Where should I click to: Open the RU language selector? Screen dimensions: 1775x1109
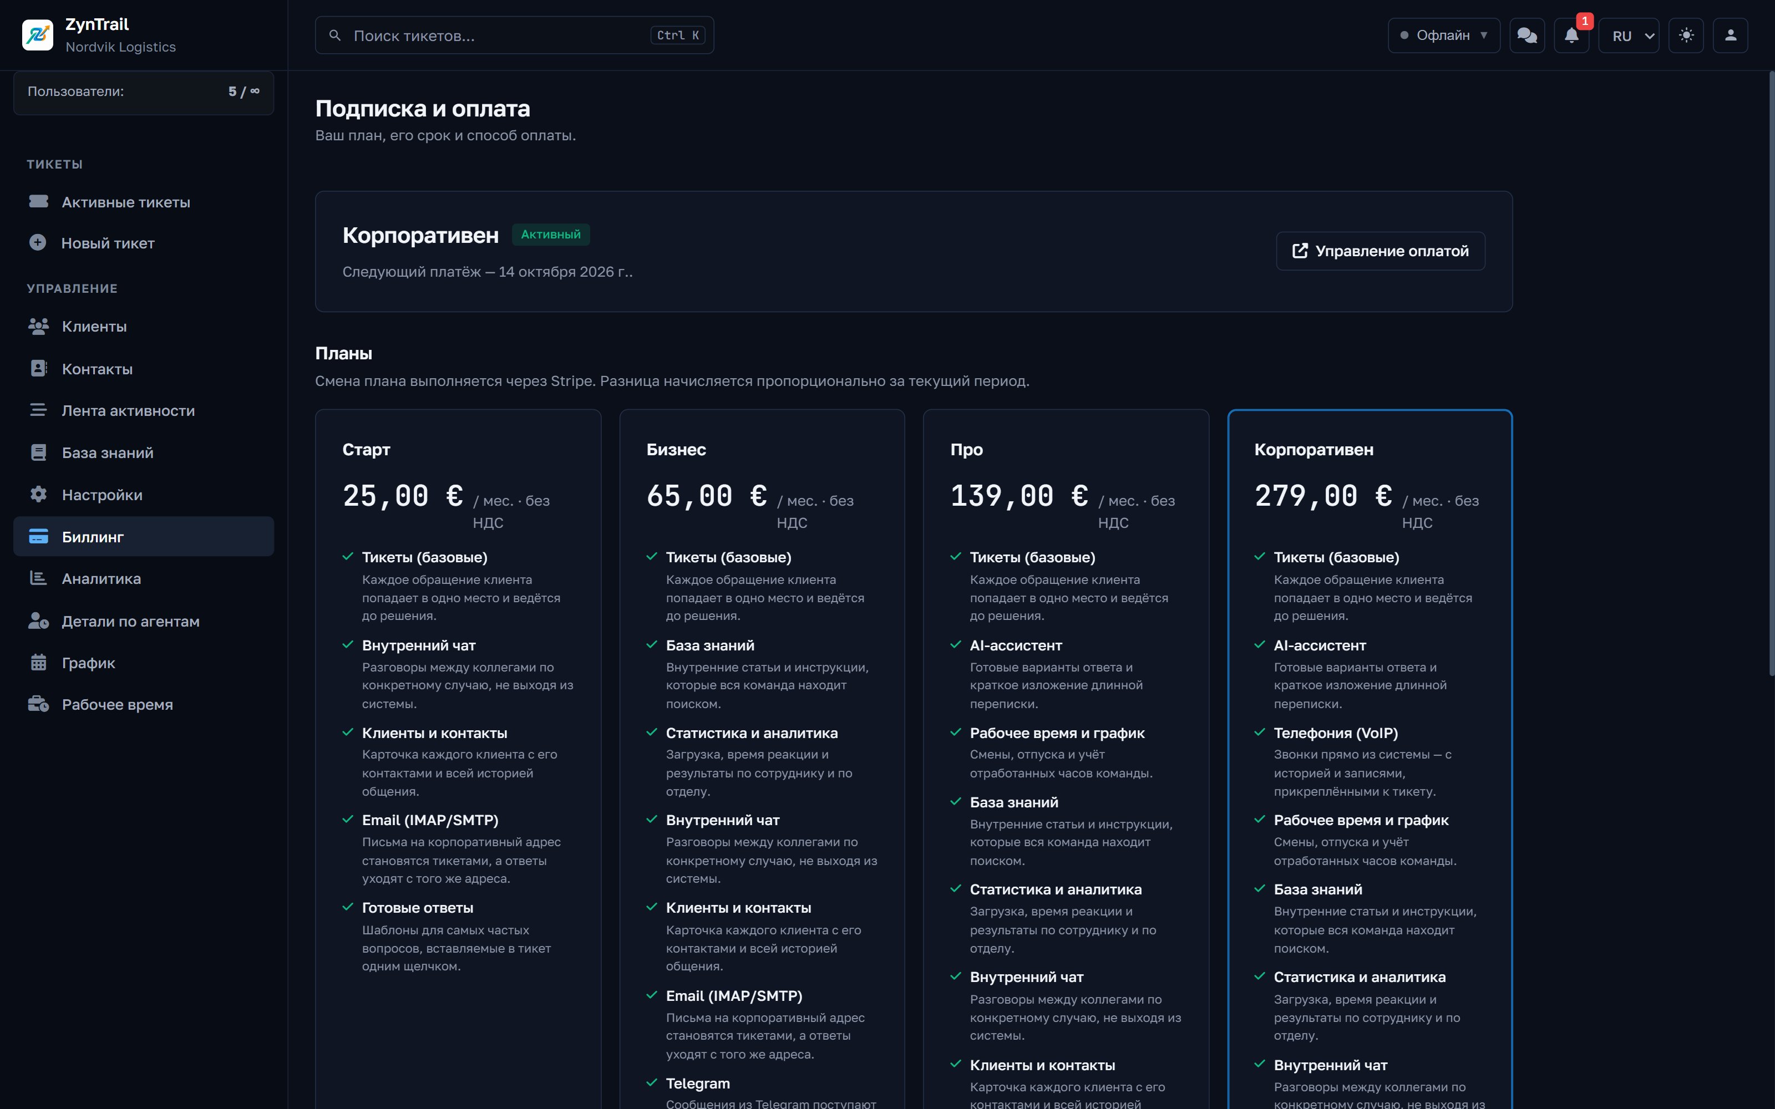coord(1629,35)
